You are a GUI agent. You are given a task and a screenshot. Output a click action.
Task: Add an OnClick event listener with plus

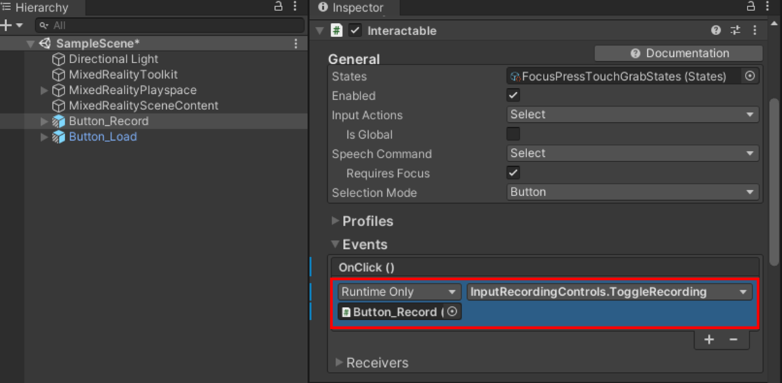point(709,339)
